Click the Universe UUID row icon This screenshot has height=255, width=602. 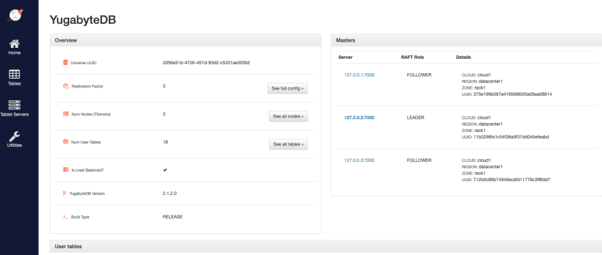(x=66, y=62)
